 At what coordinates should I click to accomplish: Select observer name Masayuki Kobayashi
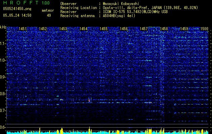click(121, 4)
